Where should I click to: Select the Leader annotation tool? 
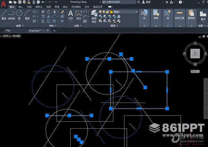[x=85, y=16]
